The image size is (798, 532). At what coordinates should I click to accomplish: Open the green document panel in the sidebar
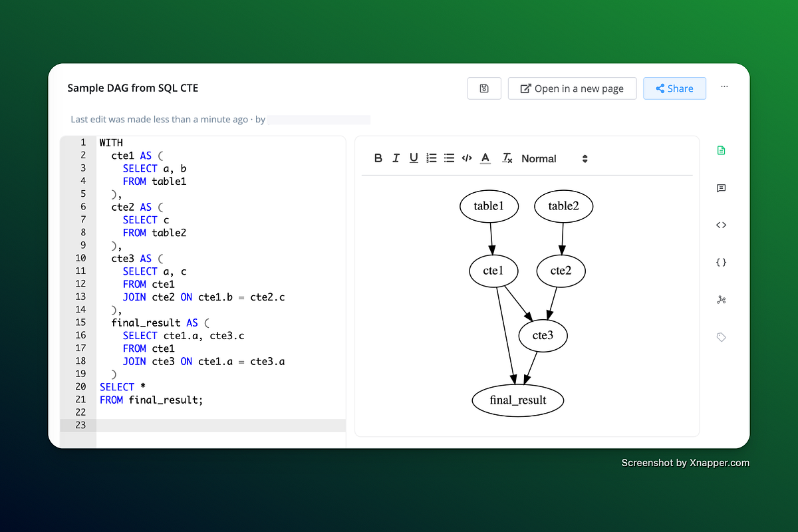721,150
